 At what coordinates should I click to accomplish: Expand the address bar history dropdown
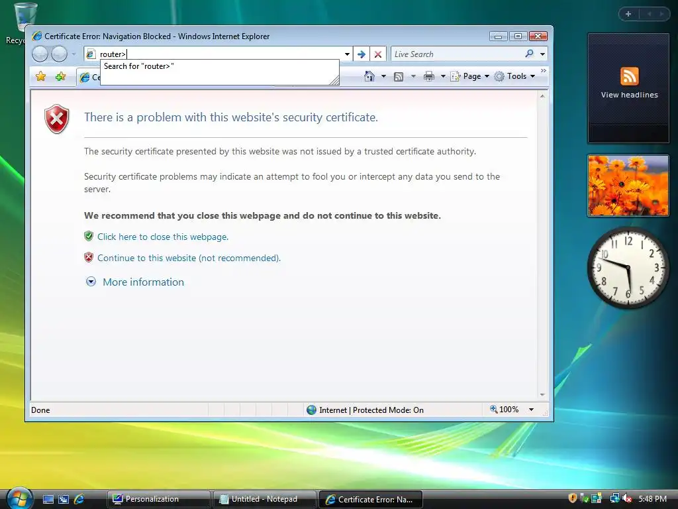(x=347, y=54)
